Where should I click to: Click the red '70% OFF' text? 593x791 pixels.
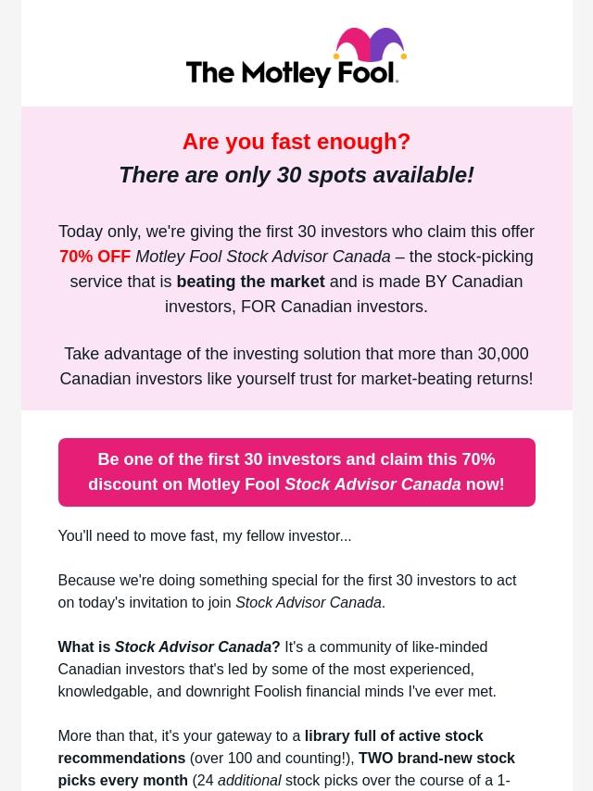tap(95, 257)
